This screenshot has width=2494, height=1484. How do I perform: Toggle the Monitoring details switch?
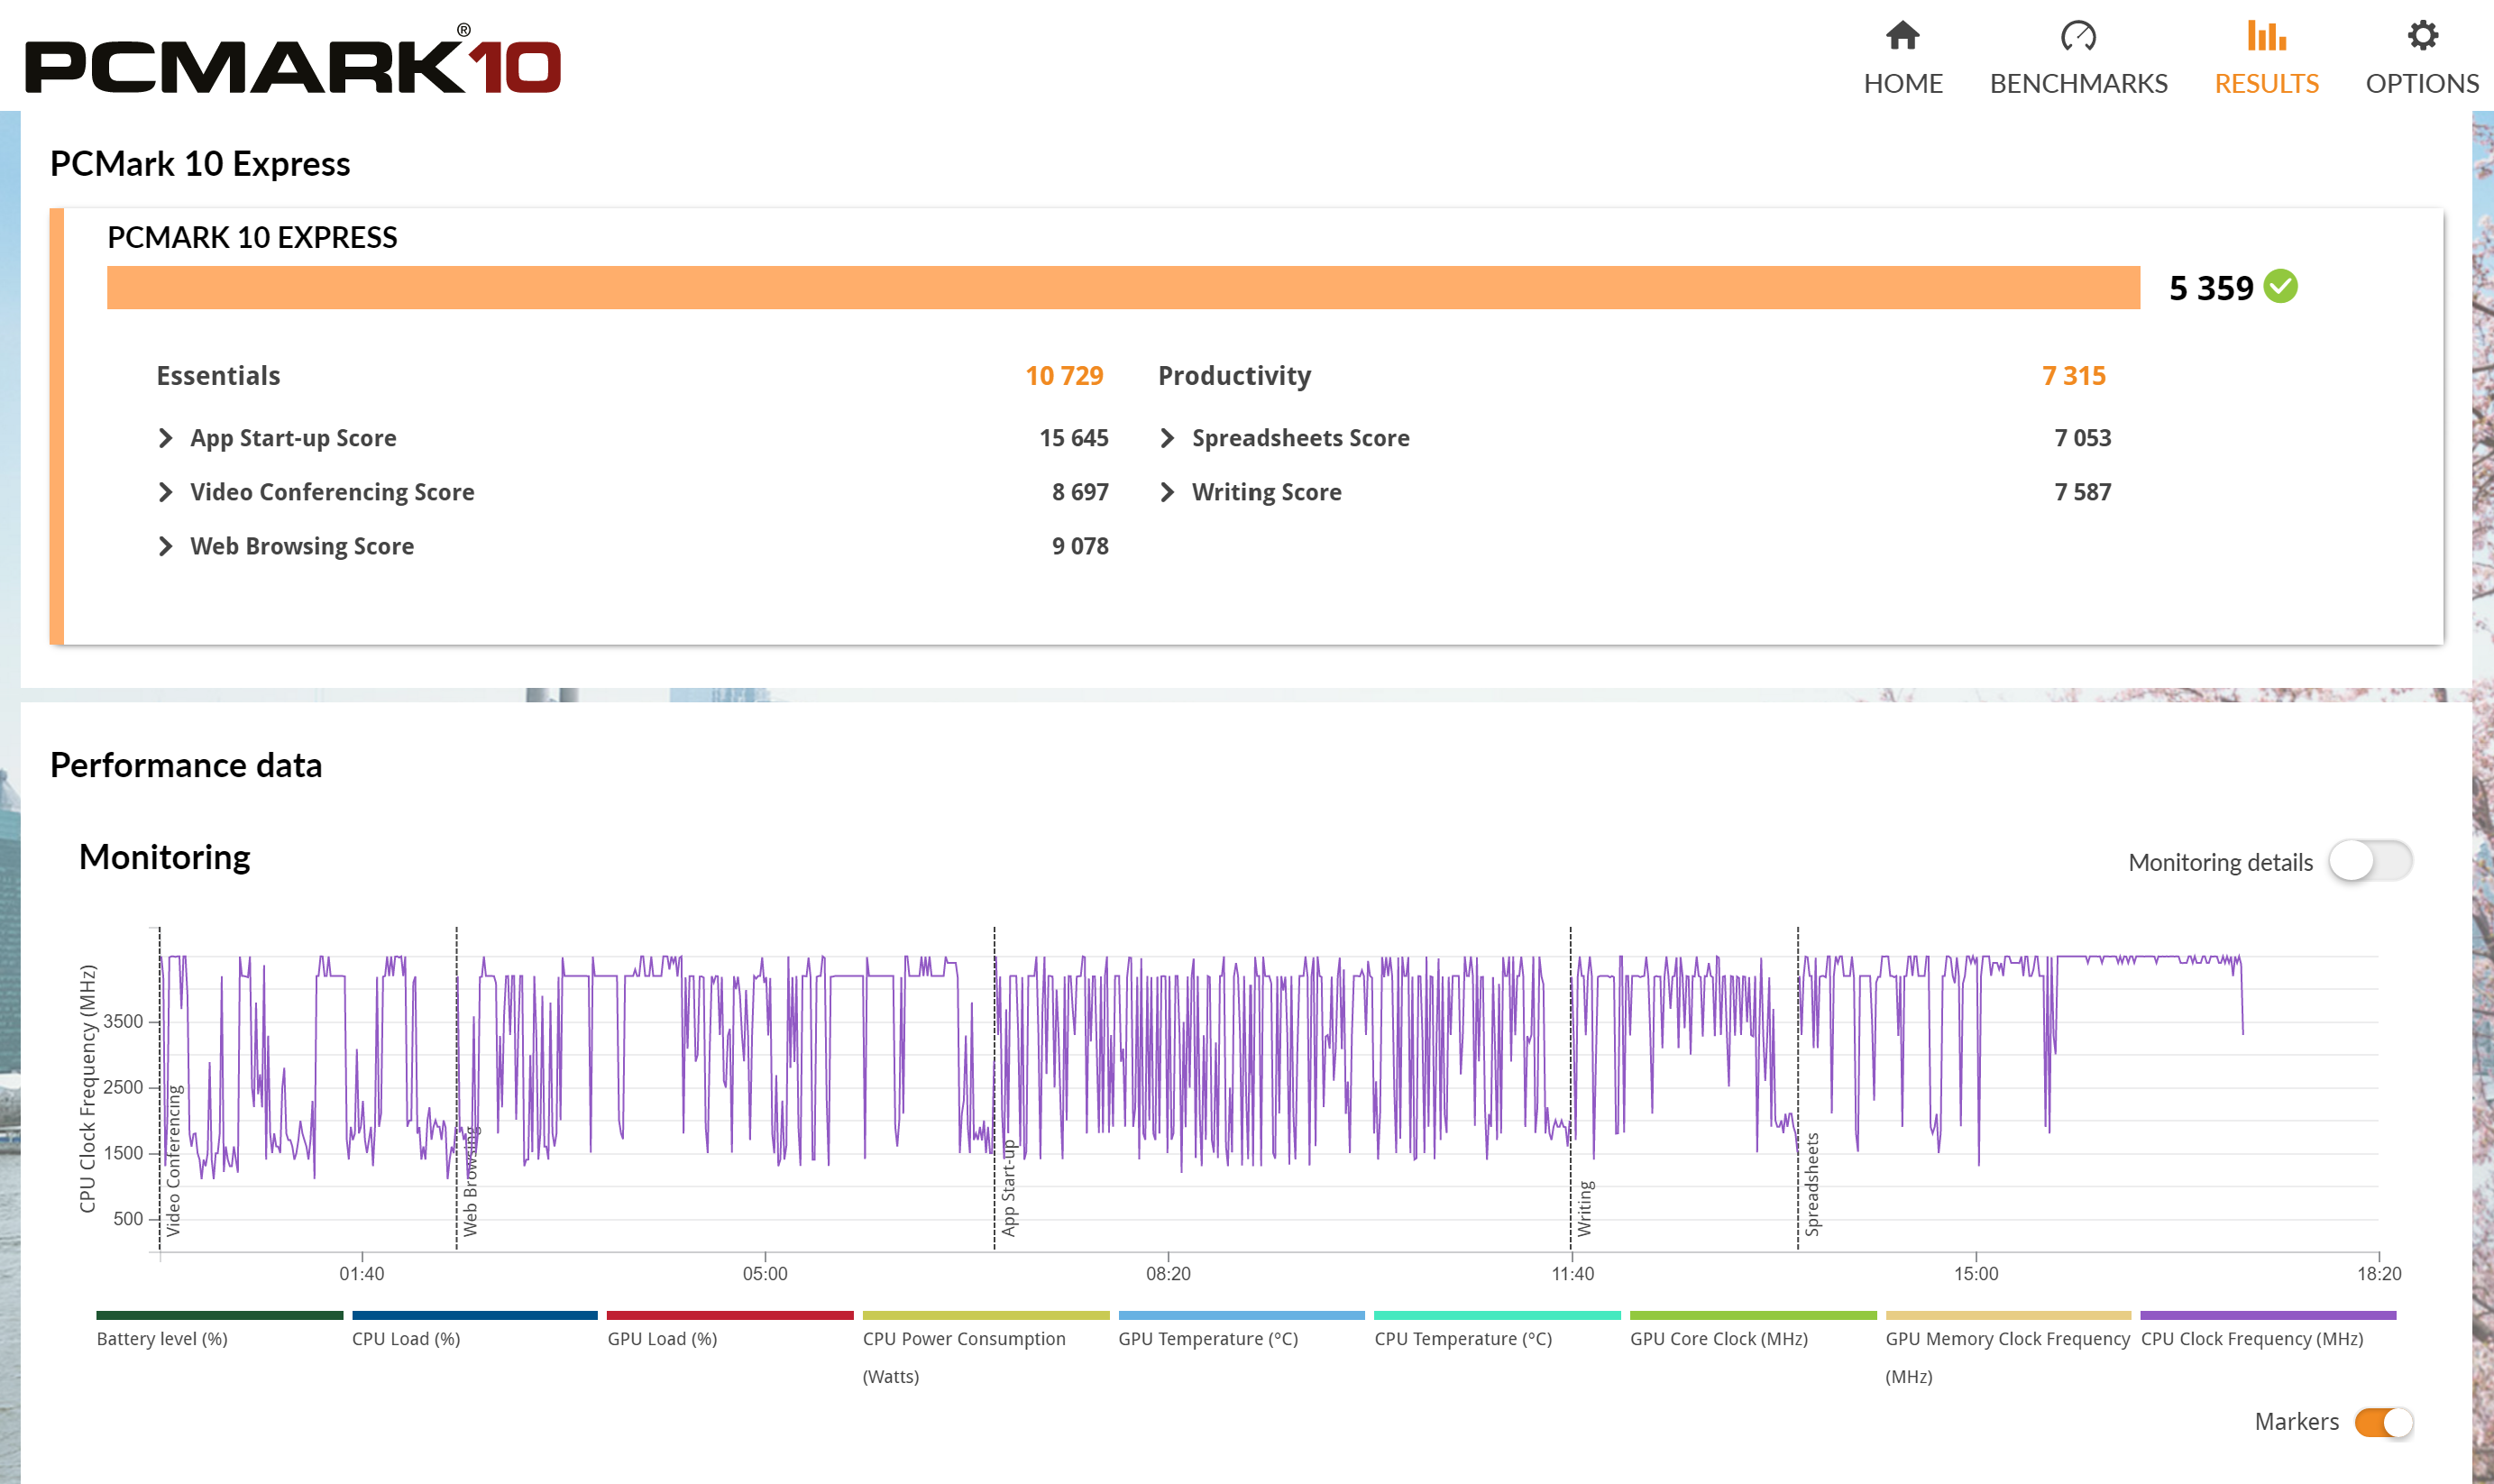click(x=2370, y=861)
